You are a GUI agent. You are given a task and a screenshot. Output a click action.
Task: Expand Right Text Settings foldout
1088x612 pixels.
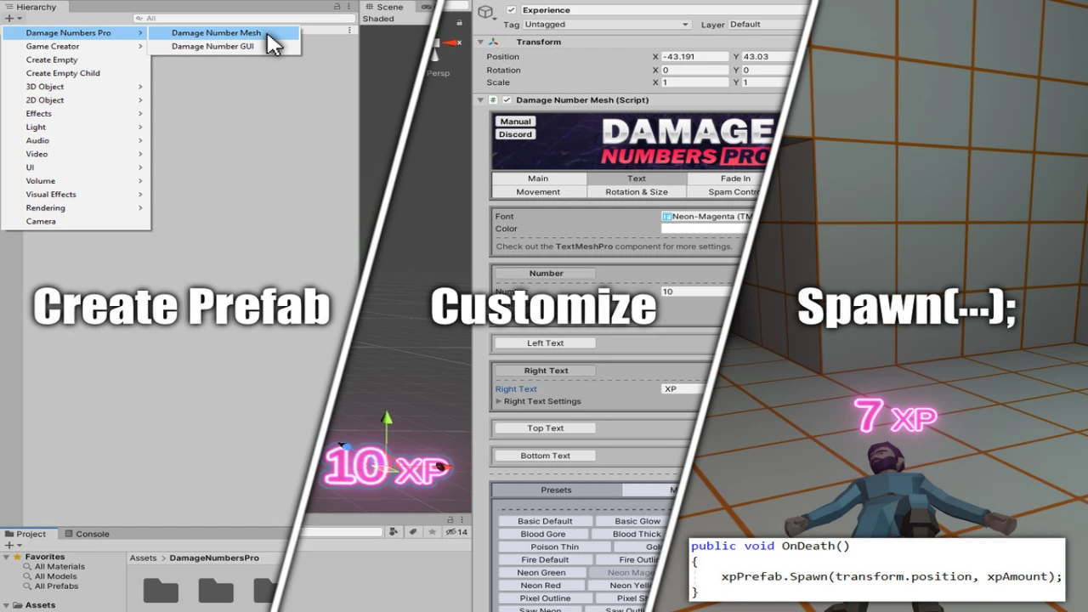pos(499,401)
